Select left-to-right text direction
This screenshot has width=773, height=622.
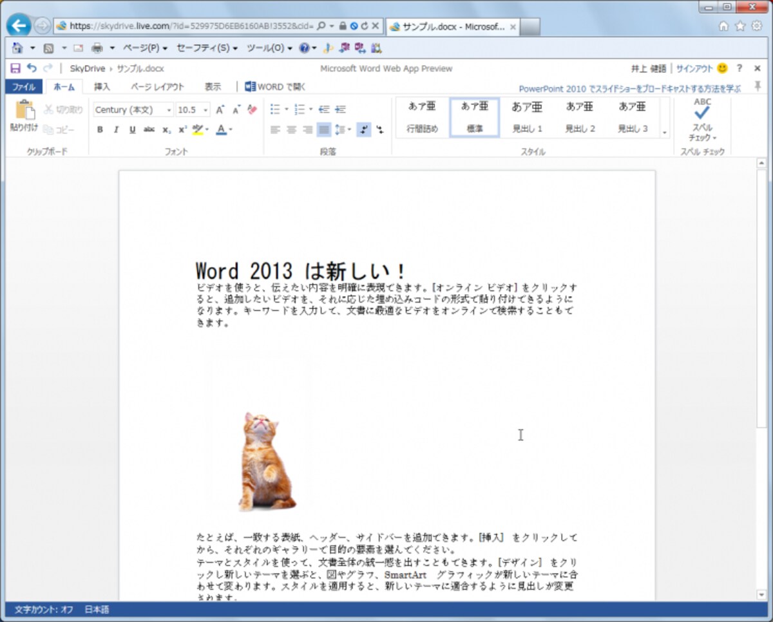pyautogui.click(x=364, y=129)
